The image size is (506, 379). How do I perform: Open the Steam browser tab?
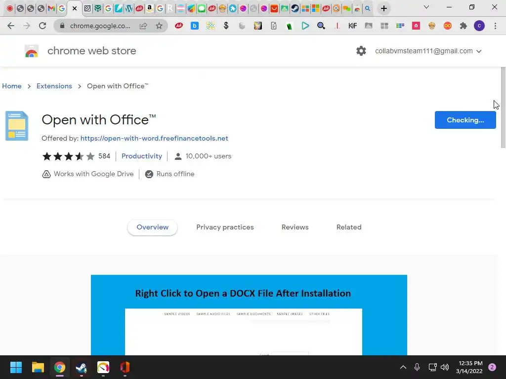click(x=295, y=9)
